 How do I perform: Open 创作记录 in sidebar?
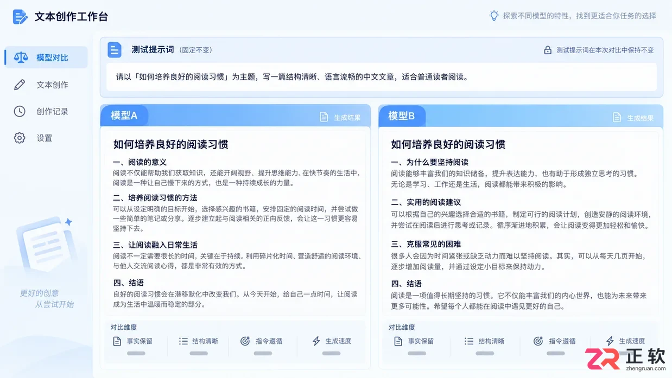pos(46,111)
